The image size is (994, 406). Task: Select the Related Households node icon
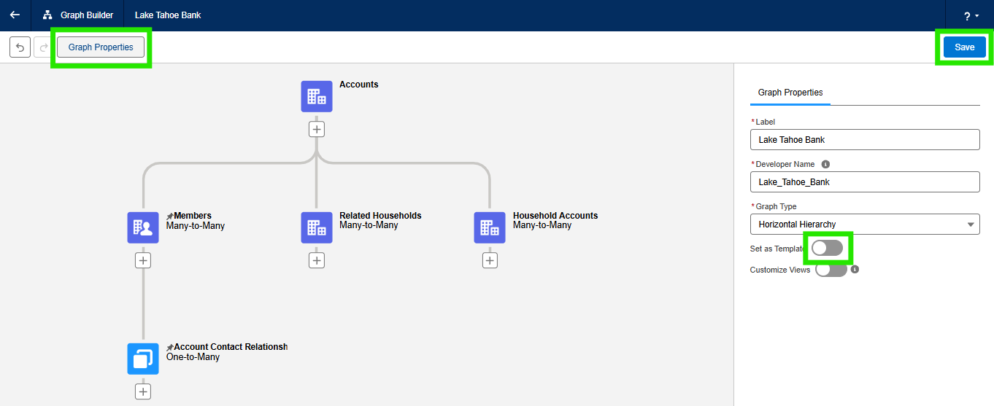(316, 227)
